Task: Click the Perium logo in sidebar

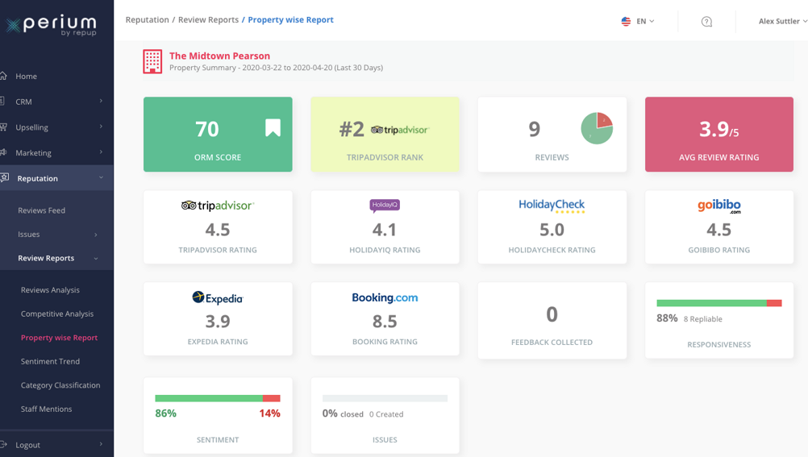Action: pyautogui.click(x=52, y=25)
